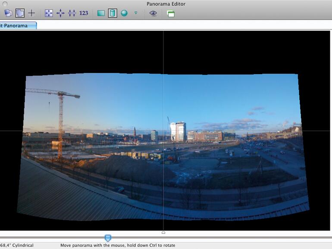Click the 'Move panorama with the mouse' hint
332x249 pixels.
pyautogui.click(x=118, y=246)
